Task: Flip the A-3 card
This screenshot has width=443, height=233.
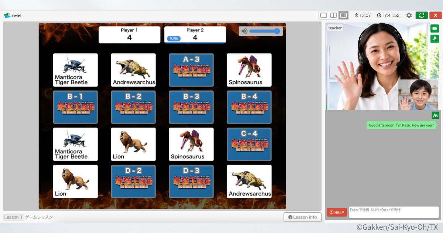Action: coord(191,70)
